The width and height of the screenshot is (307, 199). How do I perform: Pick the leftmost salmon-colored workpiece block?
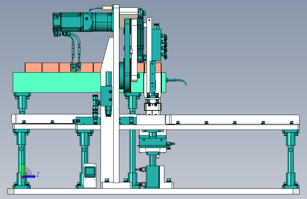click(34, 68)
